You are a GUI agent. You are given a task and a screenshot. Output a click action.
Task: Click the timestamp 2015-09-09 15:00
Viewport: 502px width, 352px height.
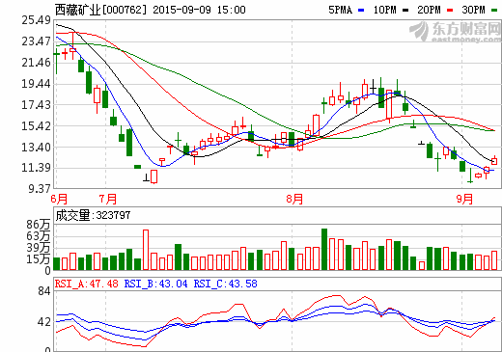coord(199,10)
